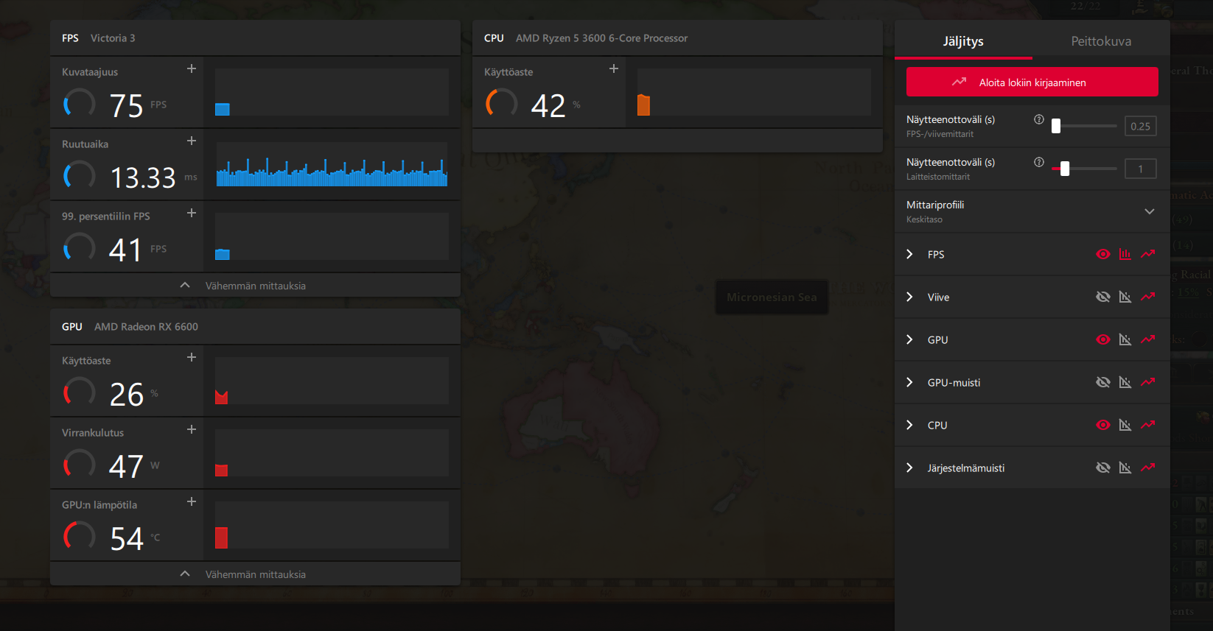Hide GPU metrics with eye icon
This screenshot has height=631, width=1213.
coord(1103,339)
